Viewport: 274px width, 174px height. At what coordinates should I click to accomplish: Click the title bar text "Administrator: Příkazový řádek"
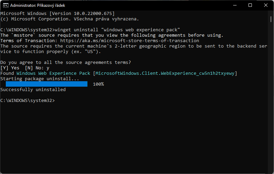point(42,5)
